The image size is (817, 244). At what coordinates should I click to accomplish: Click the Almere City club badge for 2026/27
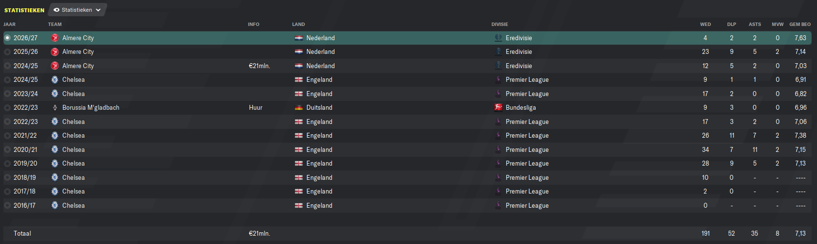(x=55, y=38)
